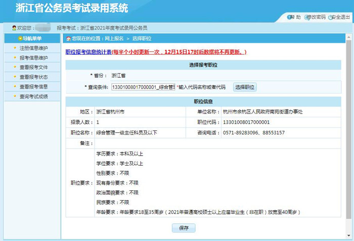Click the 职位信息 section header
The image size is (354, 241).
(203, 102)
